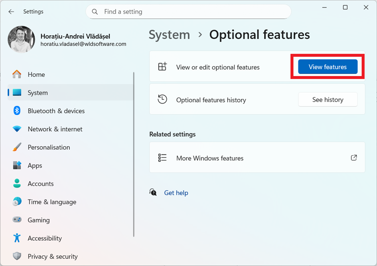377x266 pixels.
Task: Open Gaming with the controller icon
Action: (16, 220)
